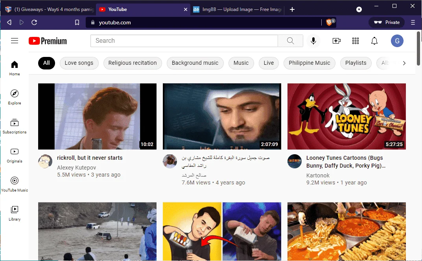Open the Alexey Kutepov channel name

[x=76, y=168]
